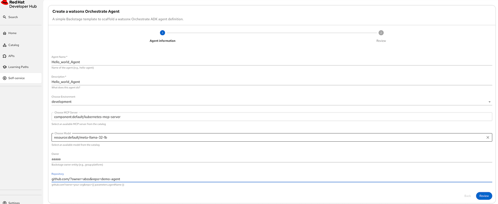The height and width of the screenshot is (204, 498).
Task: Click the Home house icon
Action: point(5,33)
